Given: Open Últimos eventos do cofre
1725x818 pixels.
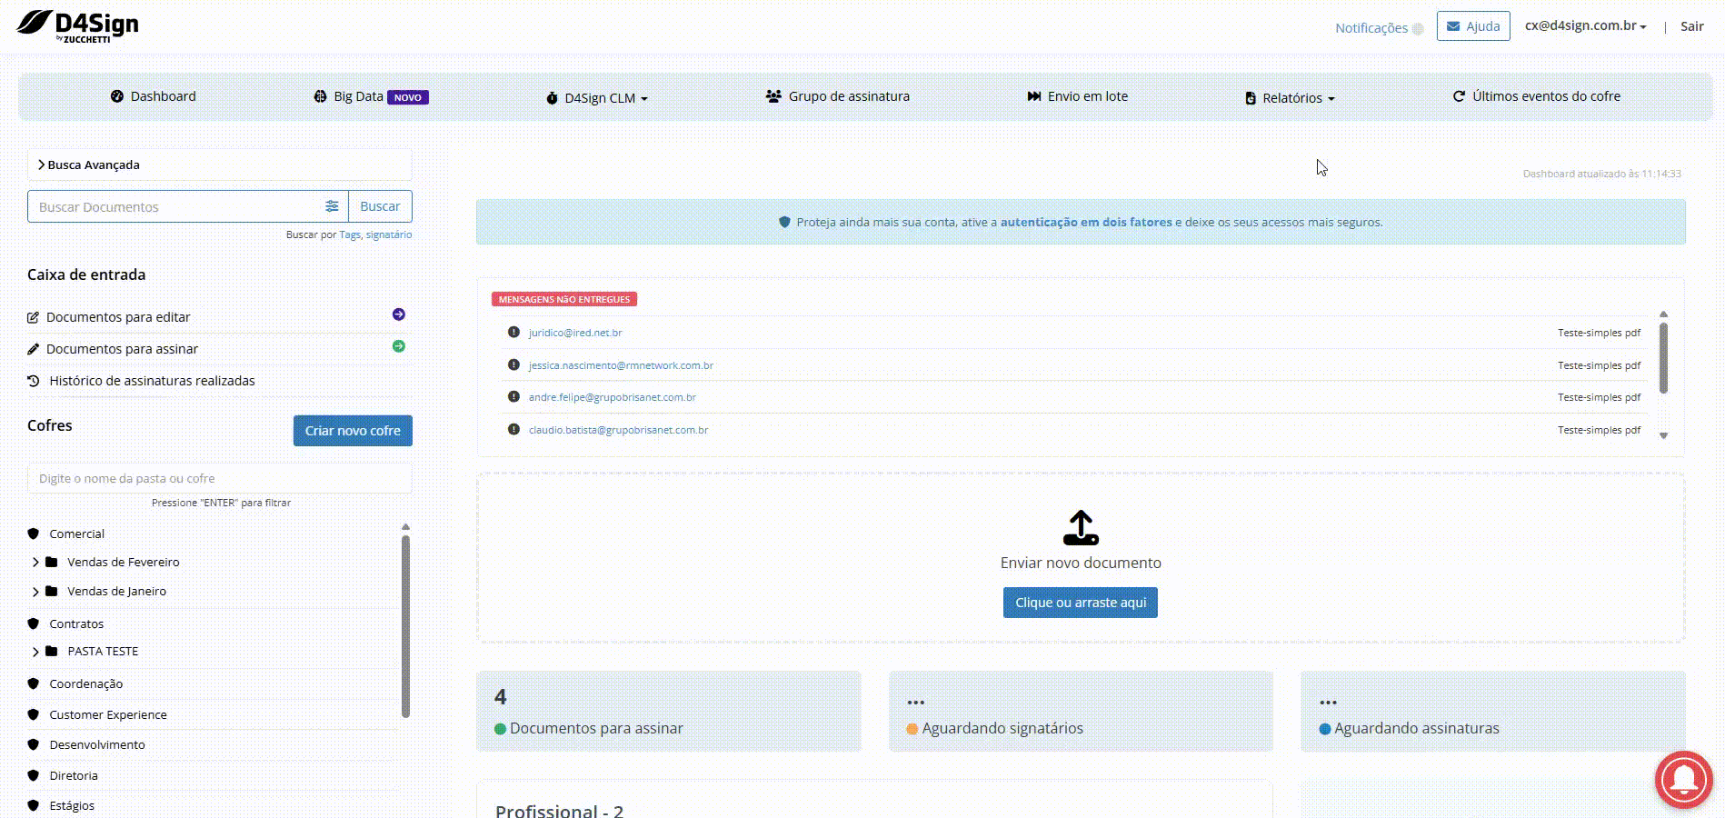Looking at the screenshot, I should [x=1536, y=96].
